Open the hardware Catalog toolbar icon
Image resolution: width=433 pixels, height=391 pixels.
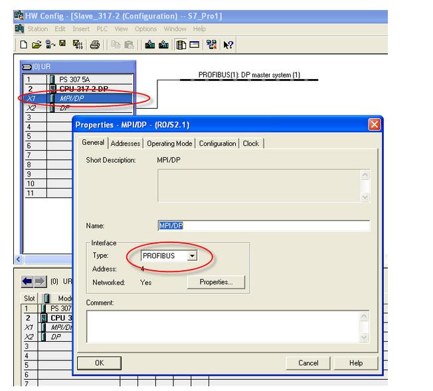[x=180, y=45]
